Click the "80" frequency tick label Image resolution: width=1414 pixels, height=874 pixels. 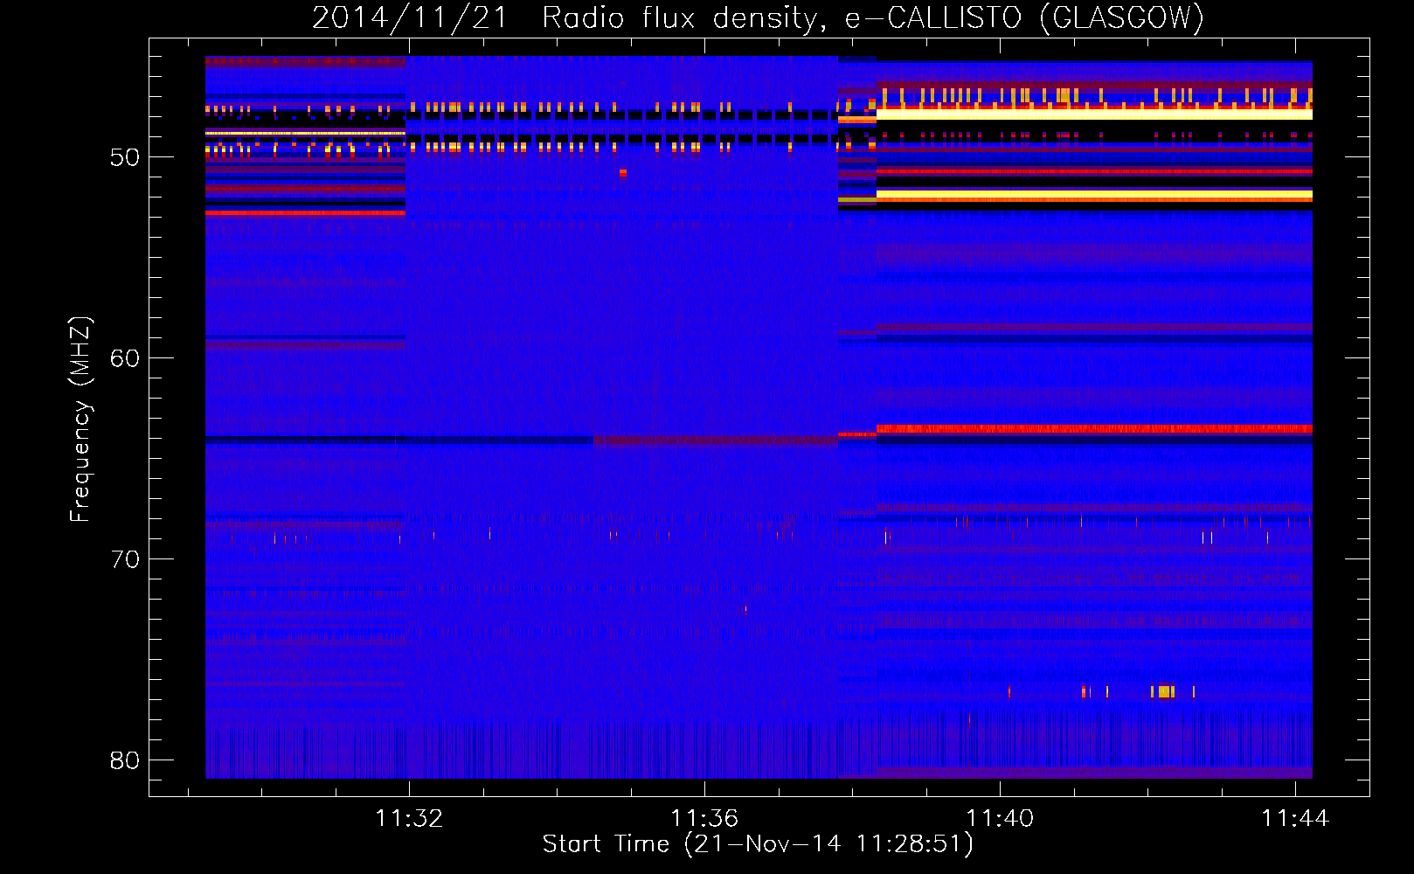pyautogui.click(x=125, y=760)
